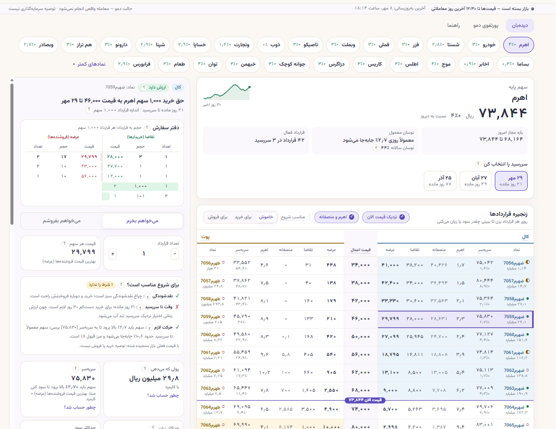Open the راهنما tab
Screen dimensions: 556x429
coord(453,25)
